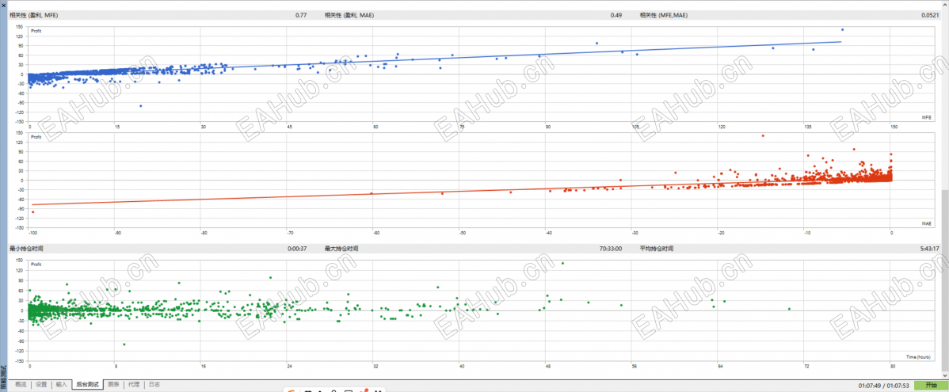Open the 代理 tab
The height and width of the screenshot is (392, 949).
click(134, 385)
